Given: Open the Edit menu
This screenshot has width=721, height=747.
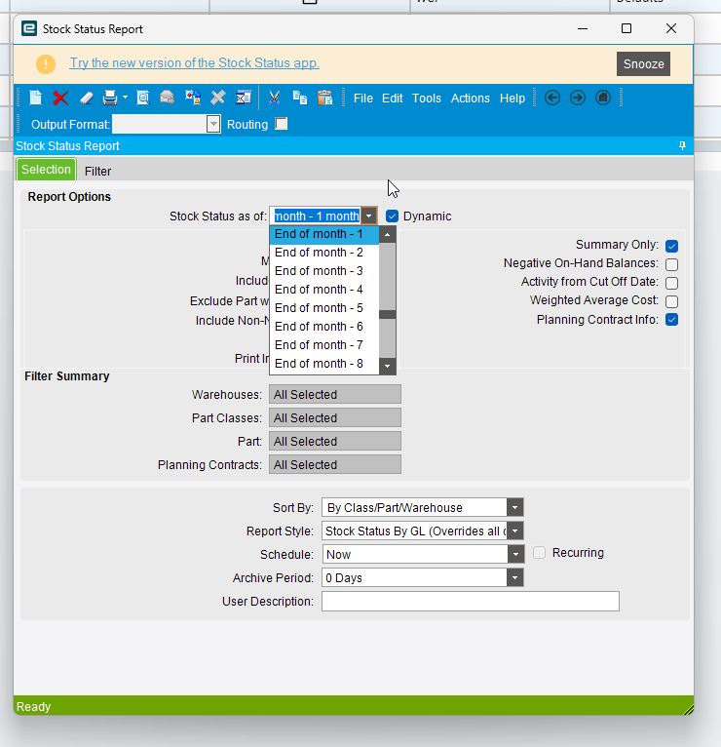Looking at the screenshot, I should point(392,98).
